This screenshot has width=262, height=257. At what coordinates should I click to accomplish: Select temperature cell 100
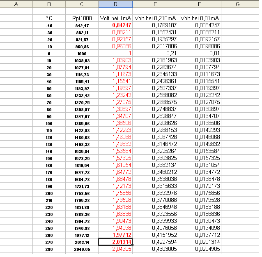[49, 123]
